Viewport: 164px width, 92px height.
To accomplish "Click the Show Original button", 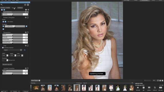I will click(x=35, y=80).
